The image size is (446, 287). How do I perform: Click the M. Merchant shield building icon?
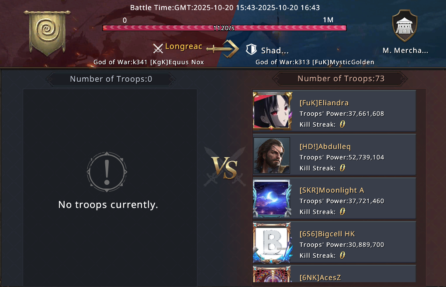pyautogui.click(x=405, y=26)
